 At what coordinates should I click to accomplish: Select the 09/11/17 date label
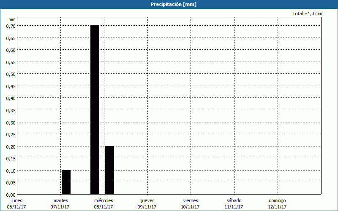point(147,207)
